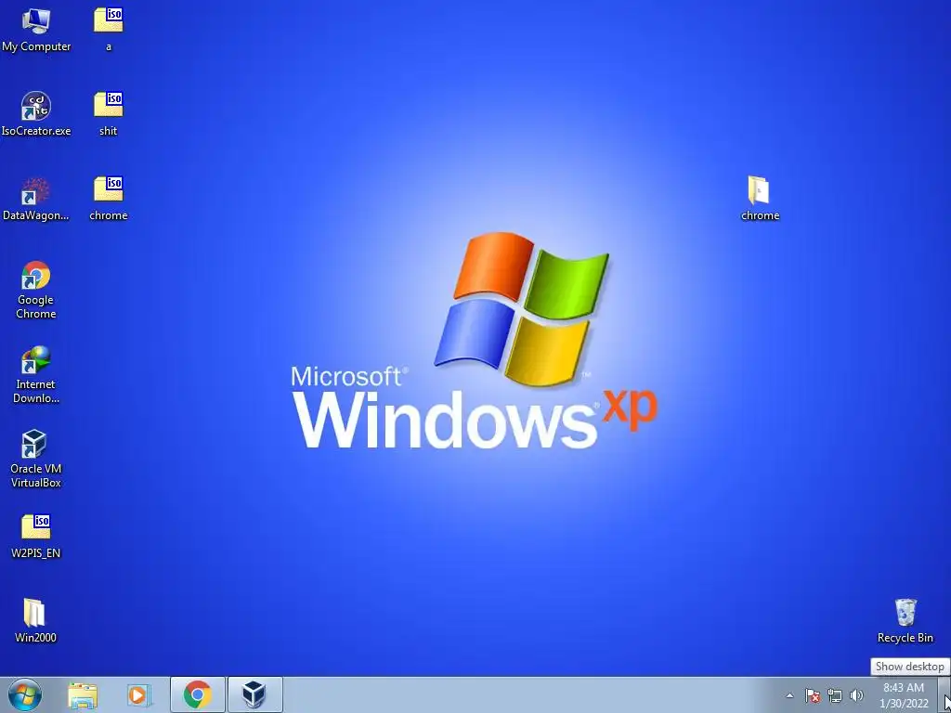Select the W2PIS_EN ISO file
Screen dimensions: 951x713
[36, 537]
